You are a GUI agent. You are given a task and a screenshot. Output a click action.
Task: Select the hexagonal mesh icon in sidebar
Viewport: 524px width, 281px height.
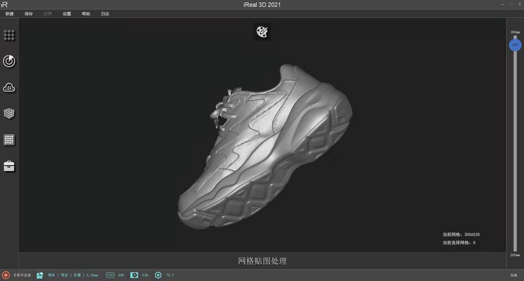[9, 114]
